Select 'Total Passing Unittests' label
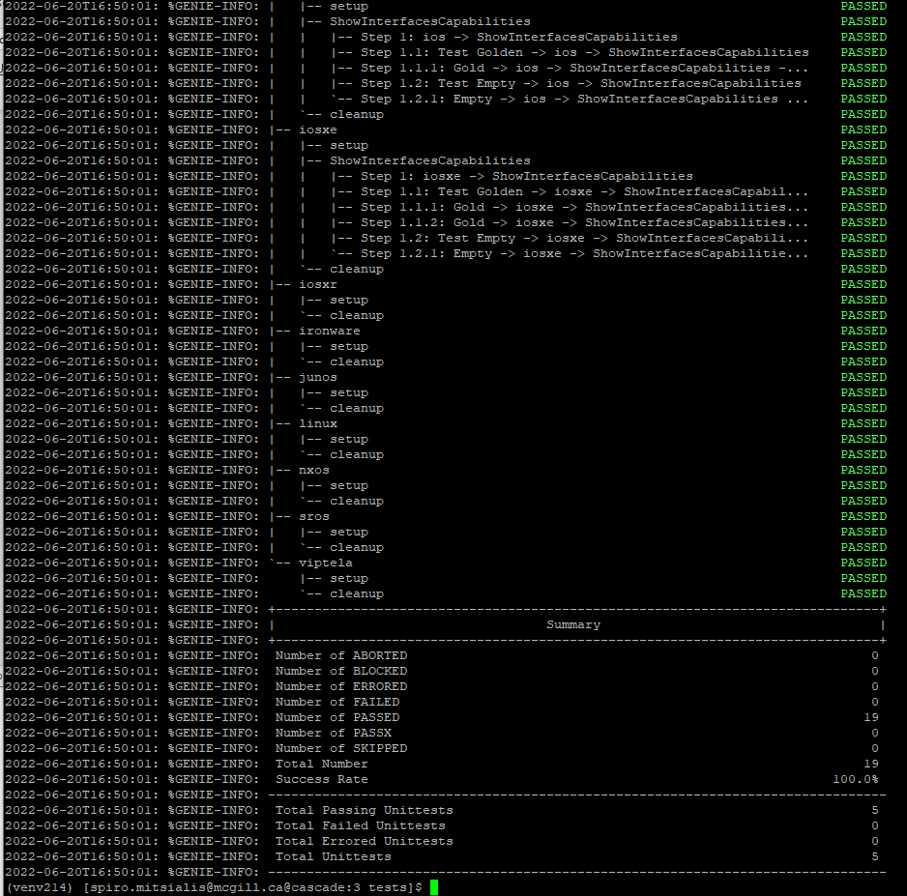The image size is (907, 896). click(x=365, y=810)
